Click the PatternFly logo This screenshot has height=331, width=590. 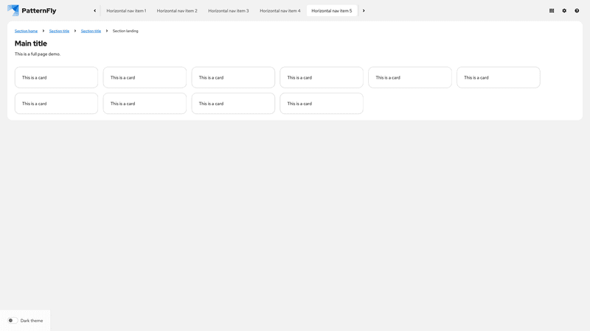[x=32, y=10]
